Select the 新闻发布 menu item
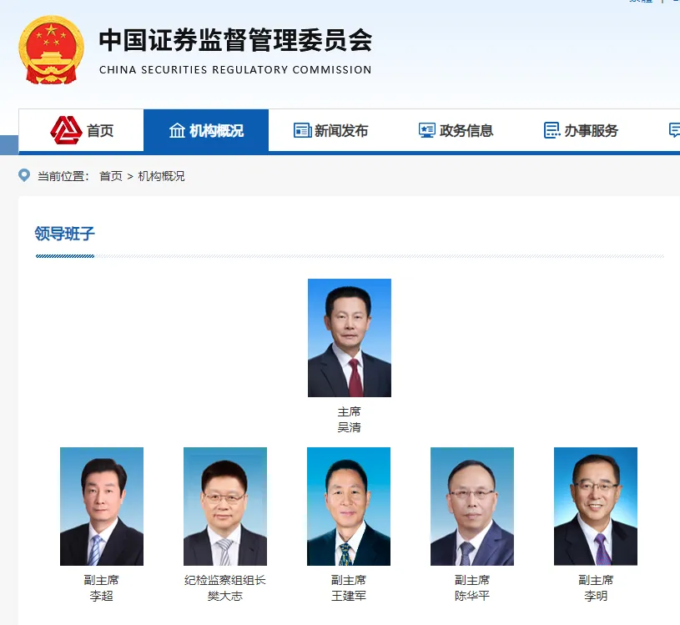Image resolution: width=680 pixels, height=625 pixels. pyautogui.click(x=331, y=130)
